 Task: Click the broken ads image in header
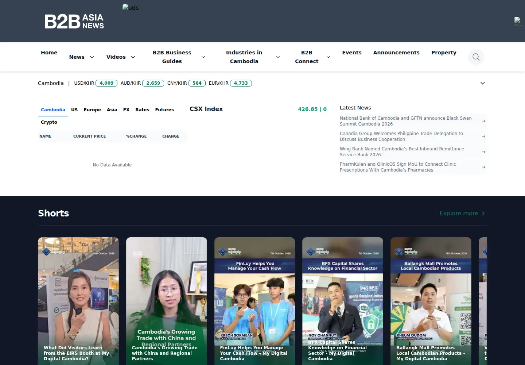(x=131, y=8)
